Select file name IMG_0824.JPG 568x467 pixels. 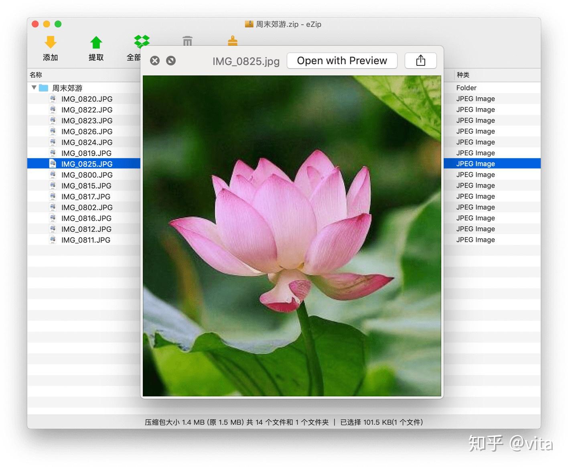click(87, 142)
